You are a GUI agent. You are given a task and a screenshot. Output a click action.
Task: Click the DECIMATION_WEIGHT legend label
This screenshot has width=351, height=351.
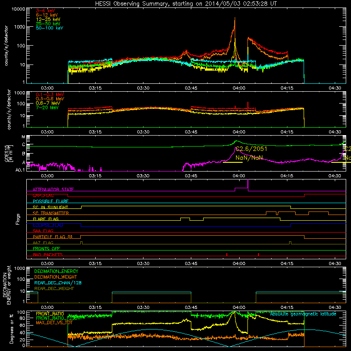[56, 277]
